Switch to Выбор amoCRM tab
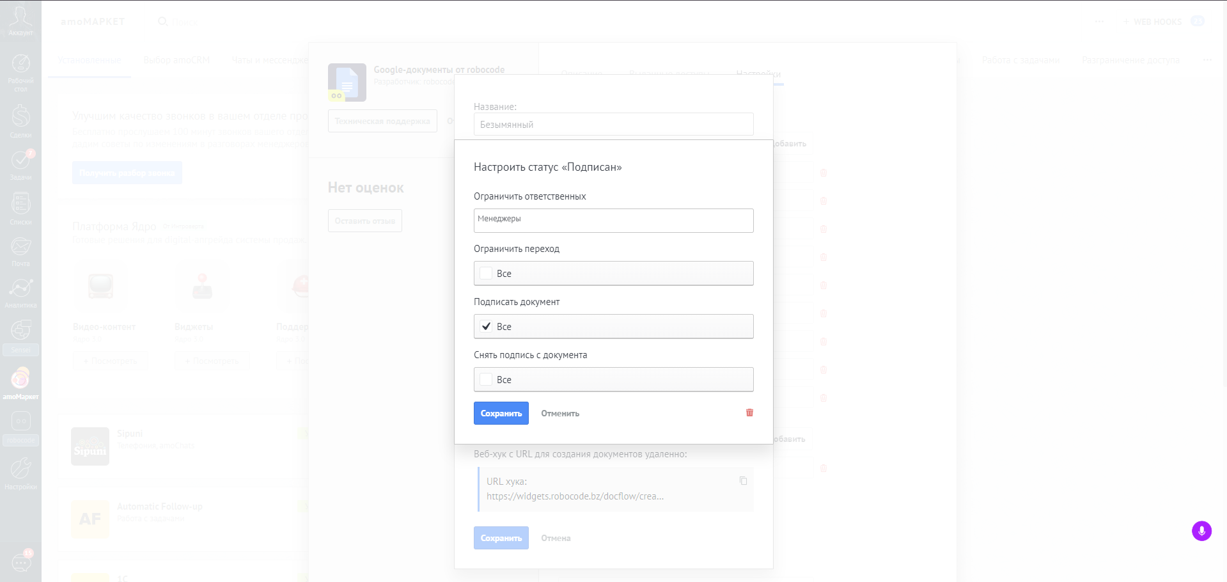 [176, 60]
